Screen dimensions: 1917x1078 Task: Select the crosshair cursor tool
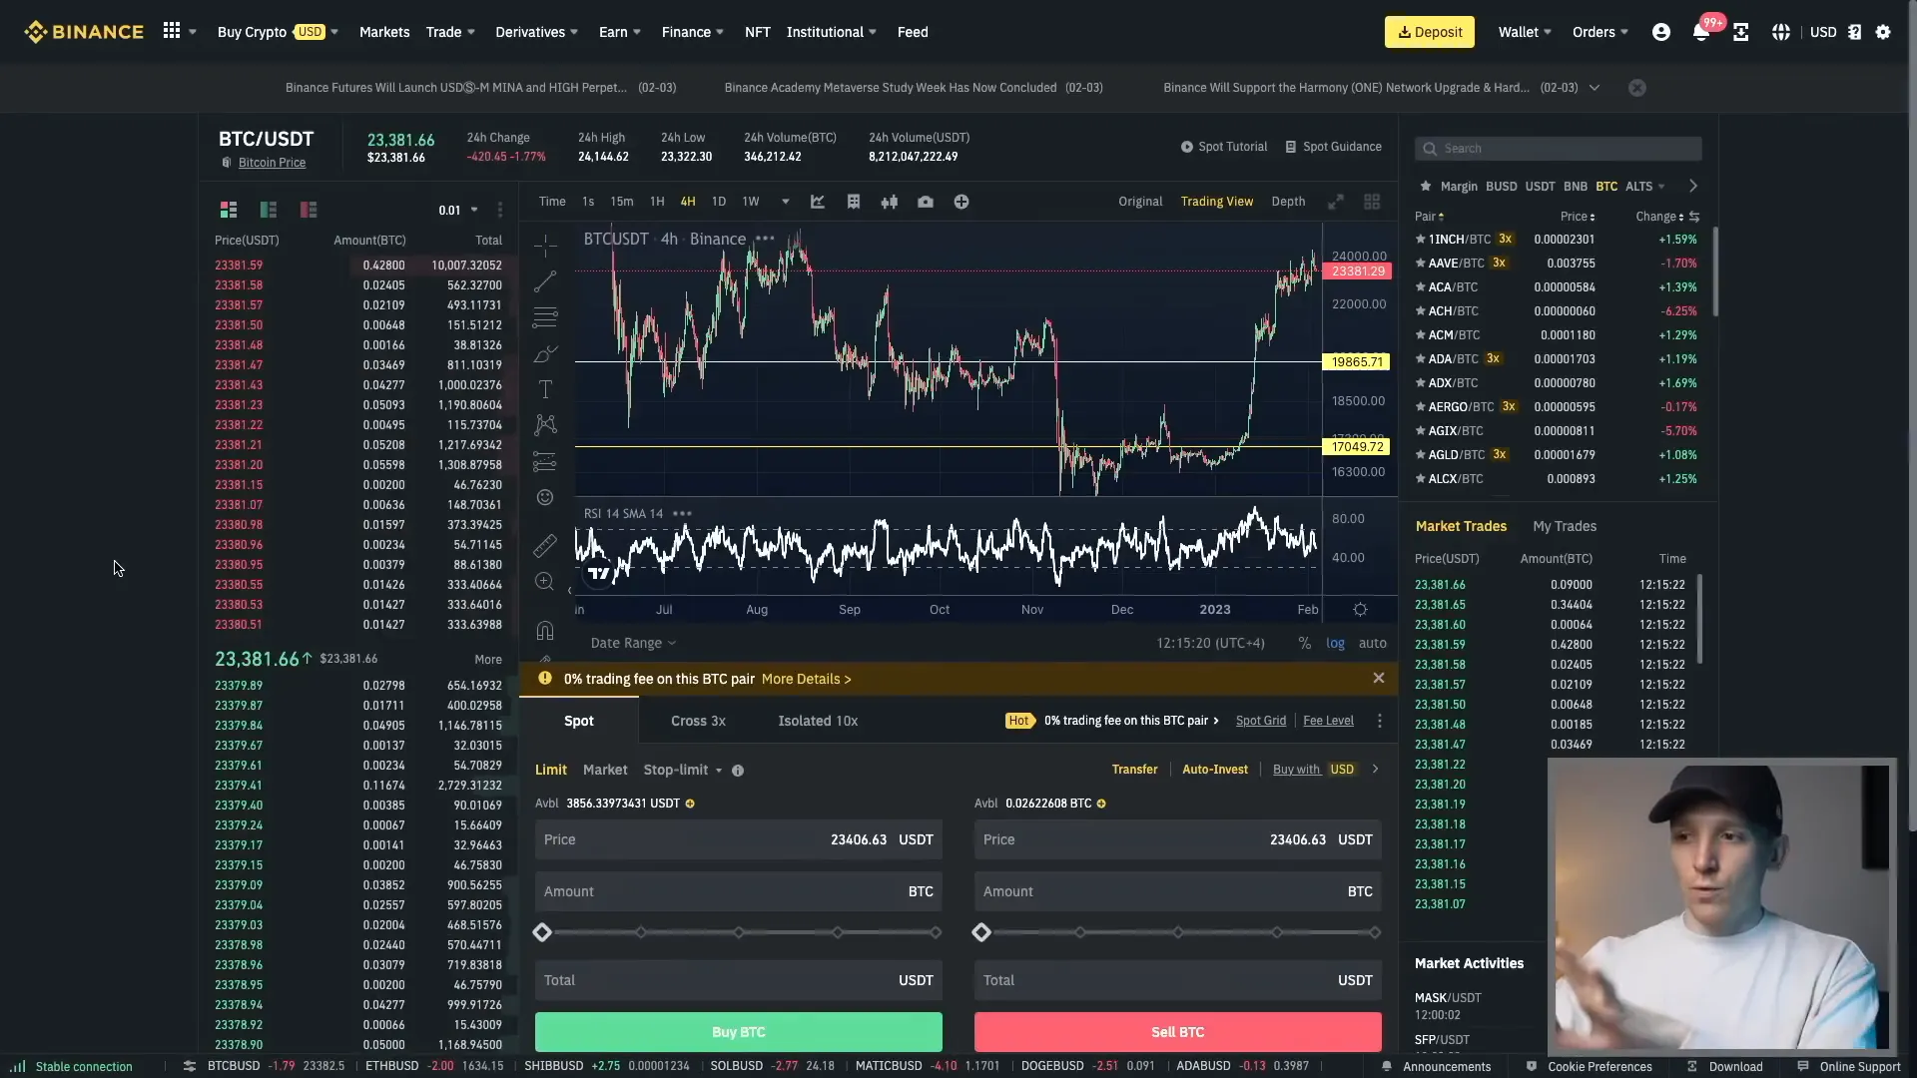tap(545, 245)
